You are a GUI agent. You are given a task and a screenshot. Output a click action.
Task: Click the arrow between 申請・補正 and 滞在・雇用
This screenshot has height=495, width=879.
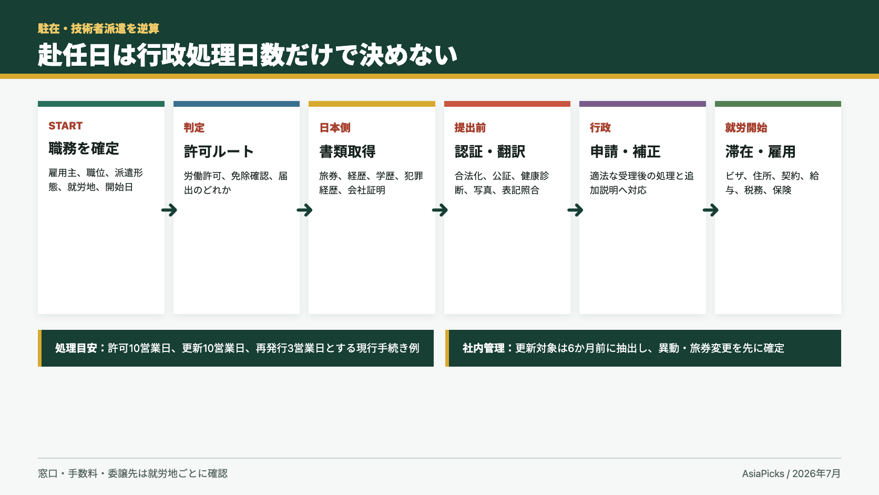coord(711,210)
